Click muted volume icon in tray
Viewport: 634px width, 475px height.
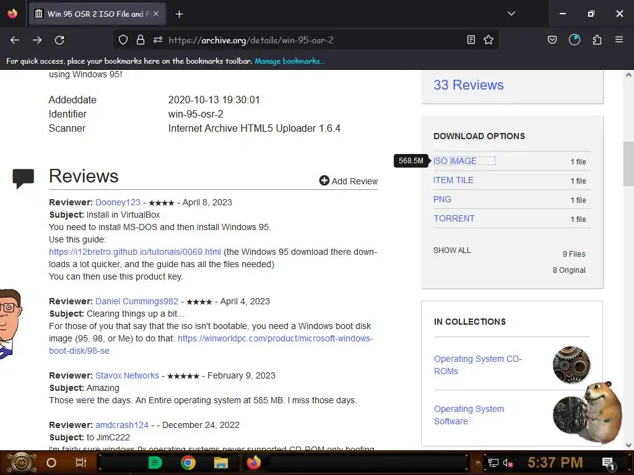click(x=508, y=463)
